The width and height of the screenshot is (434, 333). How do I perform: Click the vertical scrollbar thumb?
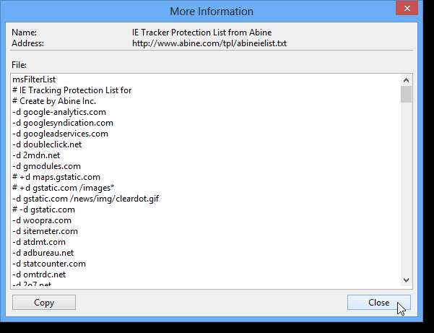pyautogui.click(x=406, y=95)
